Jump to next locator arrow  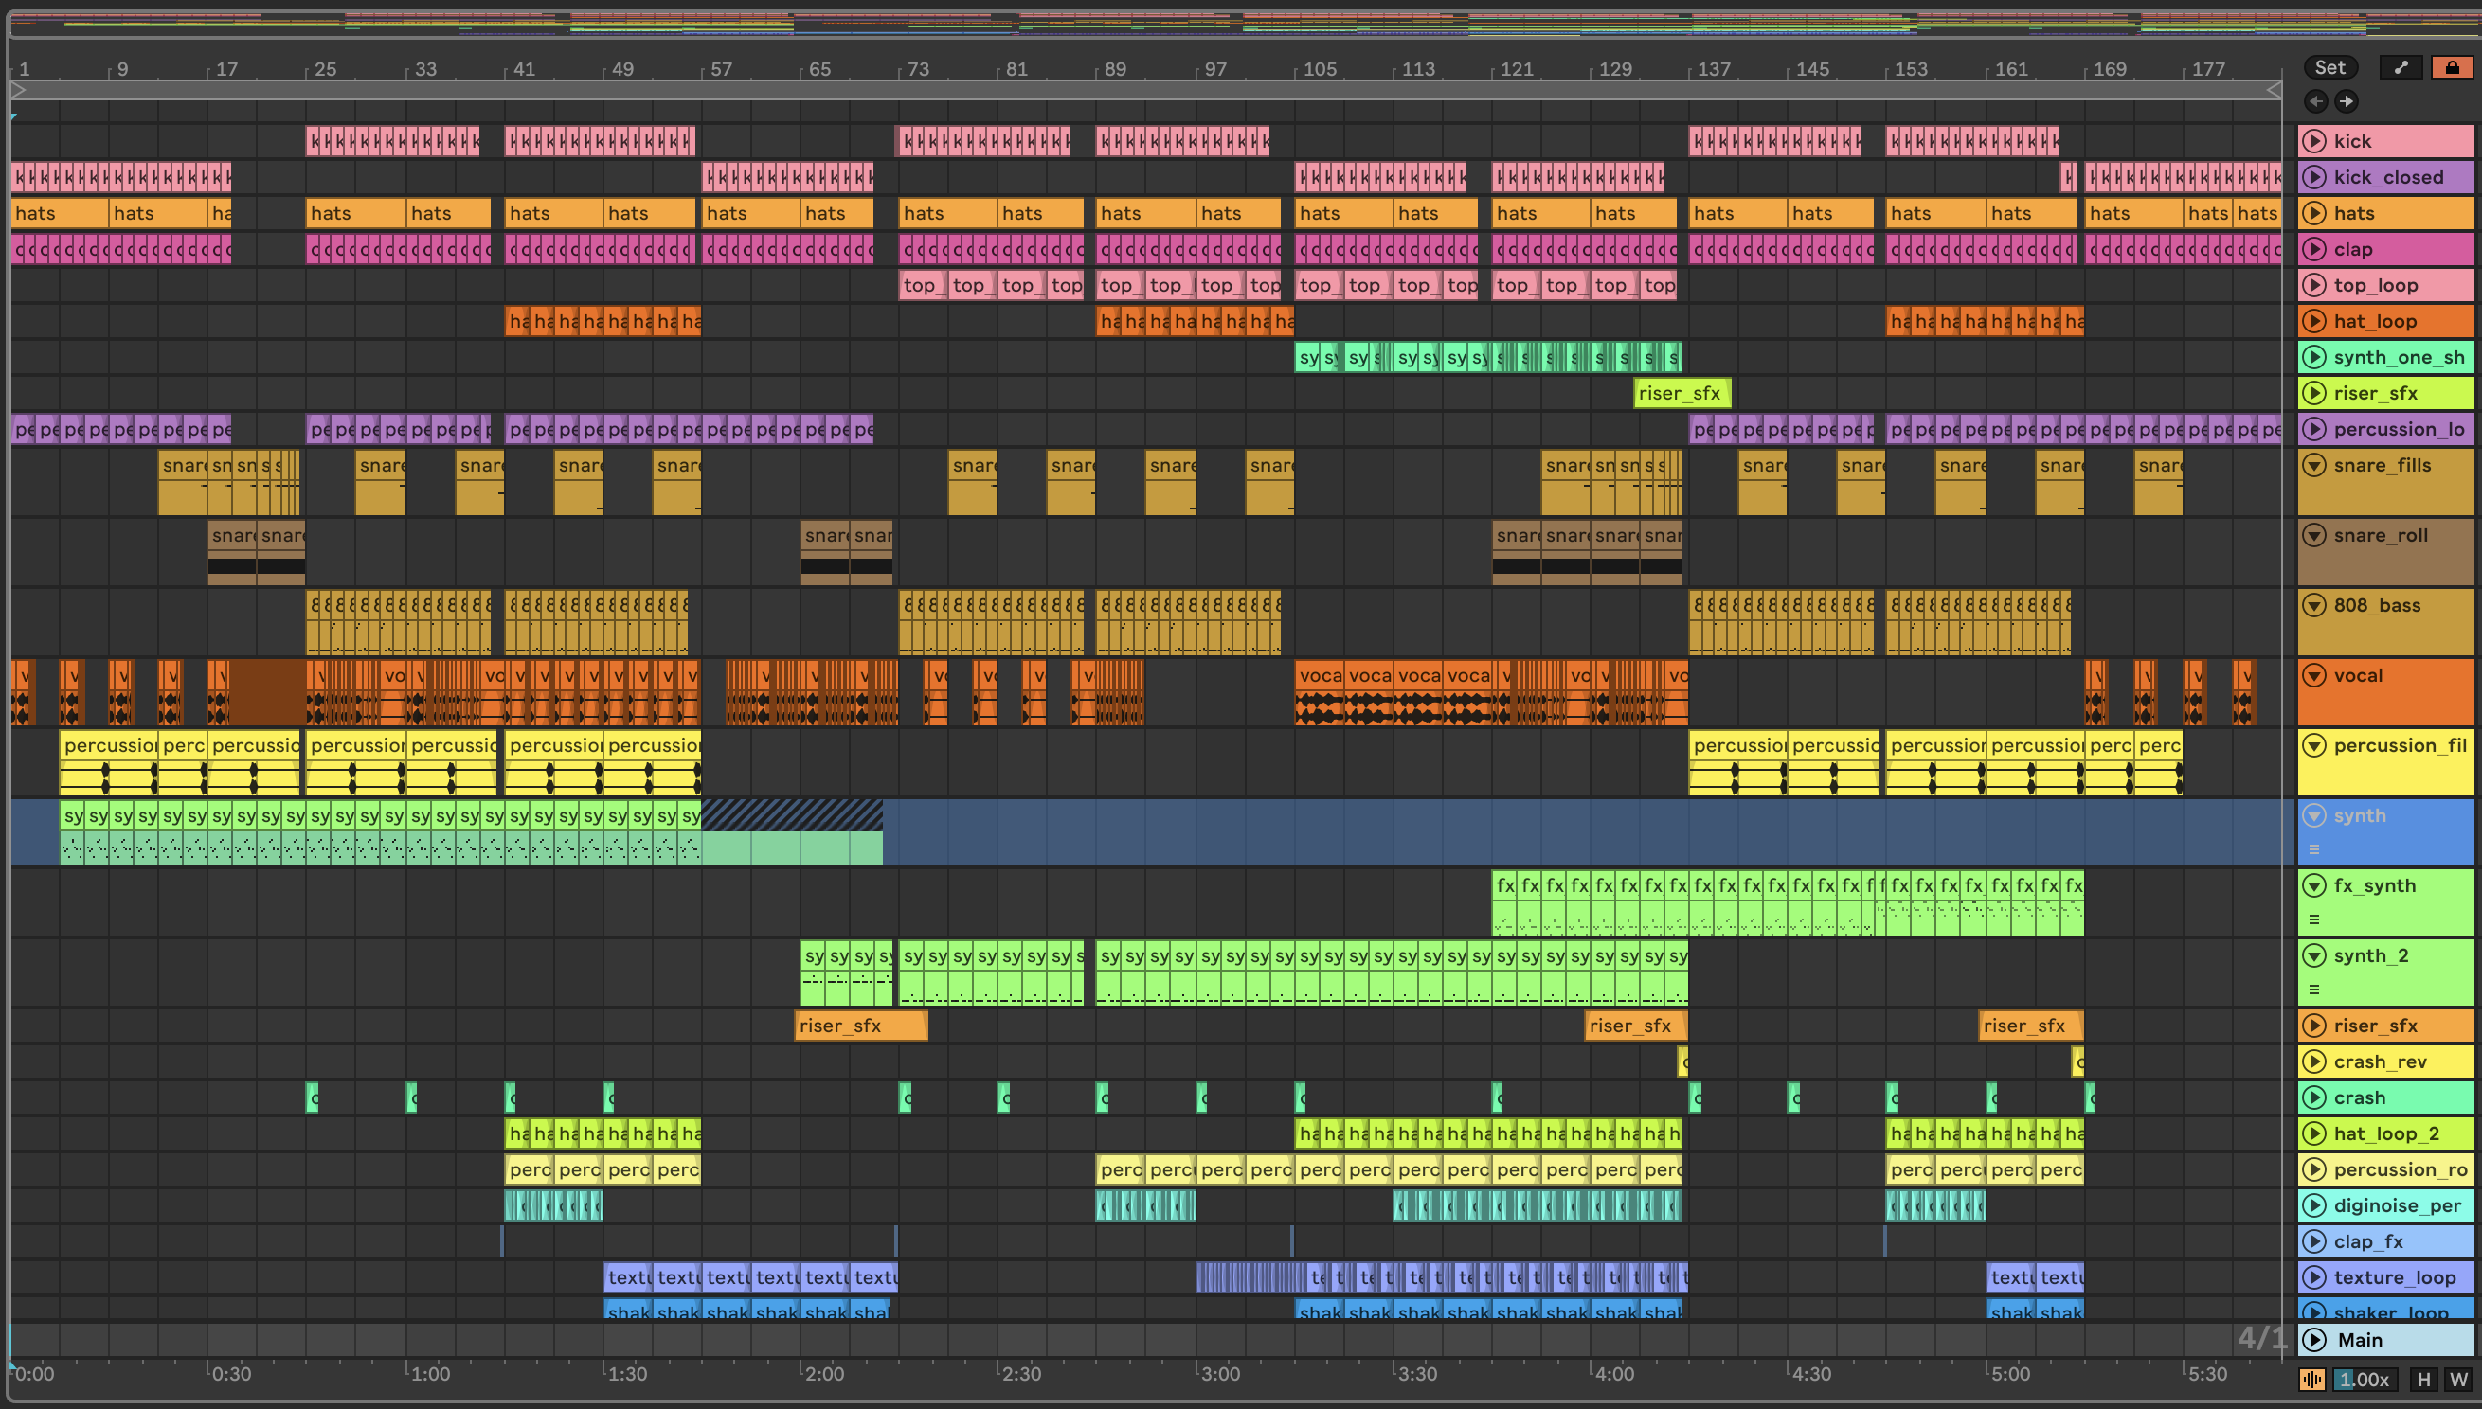tap(2346, 100)
